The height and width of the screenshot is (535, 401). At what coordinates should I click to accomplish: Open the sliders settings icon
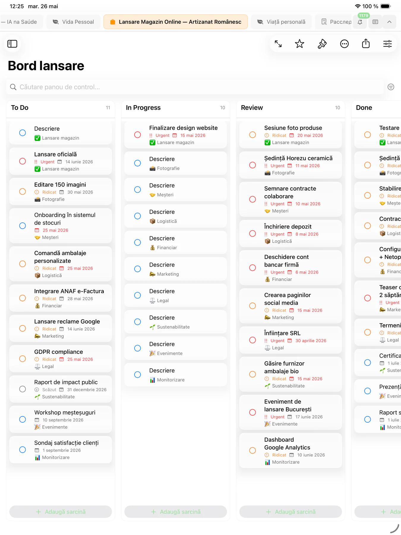click(387, 44)
